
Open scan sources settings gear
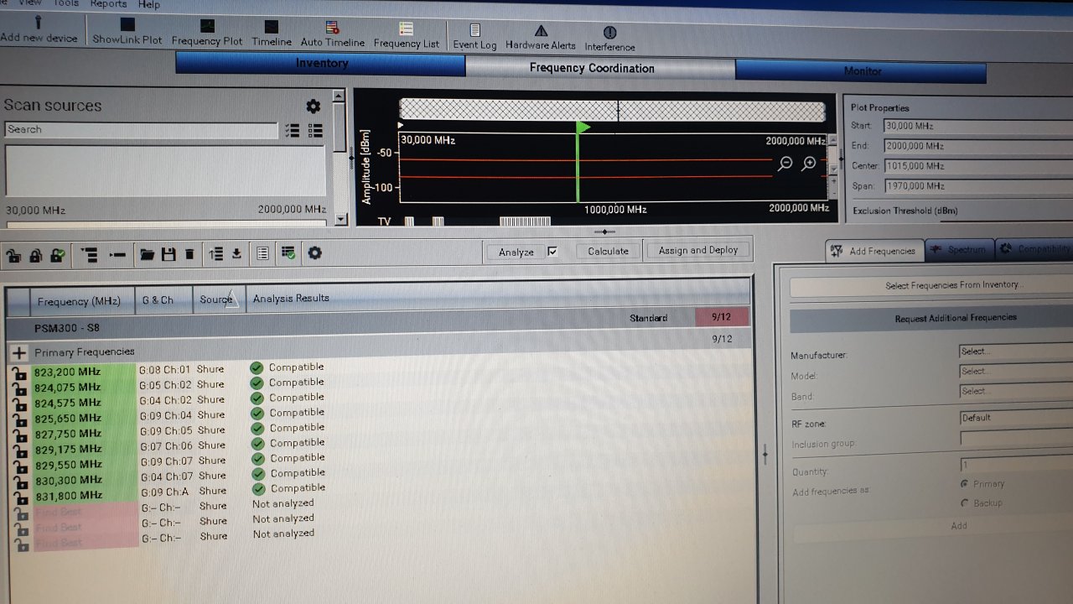(x=313, y=107)
